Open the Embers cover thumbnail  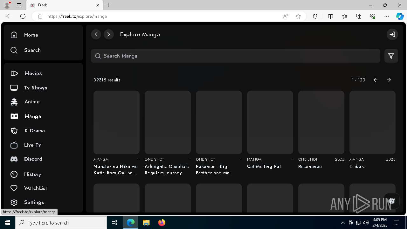click(x=372, y=122)
